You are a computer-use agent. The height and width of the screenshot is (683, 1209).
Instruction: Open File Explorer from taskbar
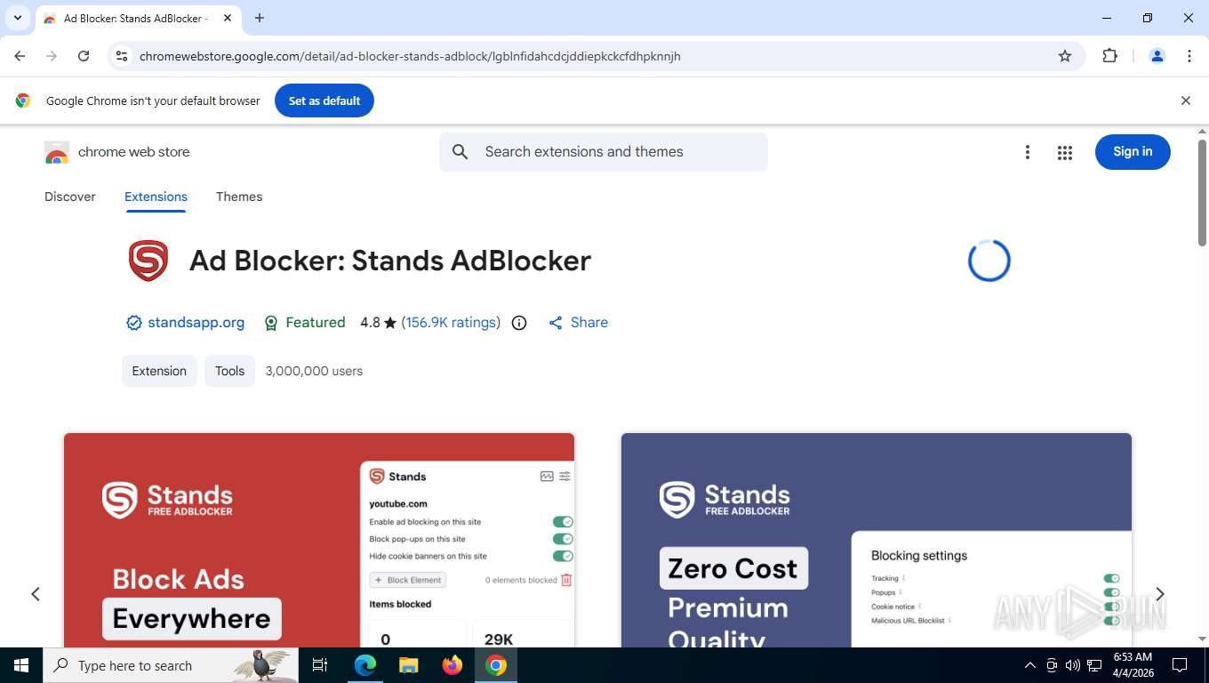(408, 665)
